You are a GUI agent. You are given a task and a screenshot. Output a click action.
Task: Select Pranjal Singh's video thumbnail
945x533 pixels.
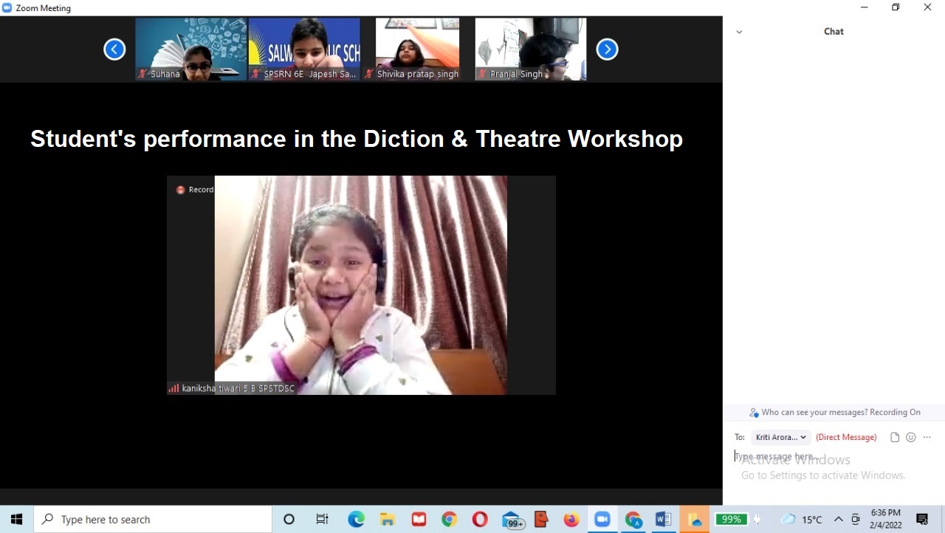(x=530, y=49)
